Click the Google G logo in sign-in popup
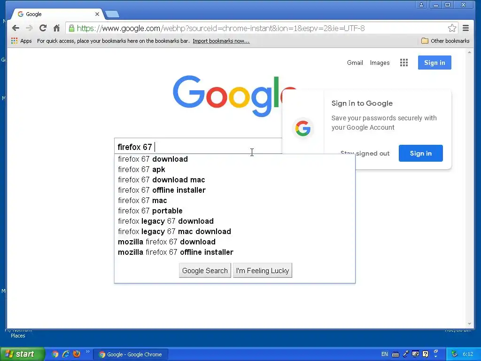Screen dimensions: 481x361 [x=303, y=128]
